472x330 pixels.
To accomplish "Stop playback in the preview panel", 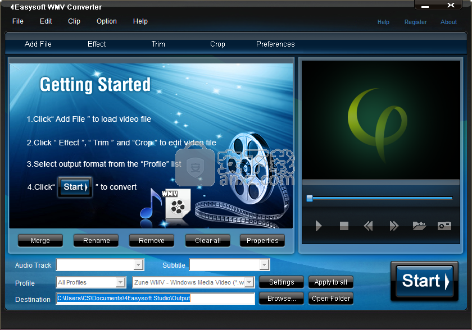I will coord(344,226).
